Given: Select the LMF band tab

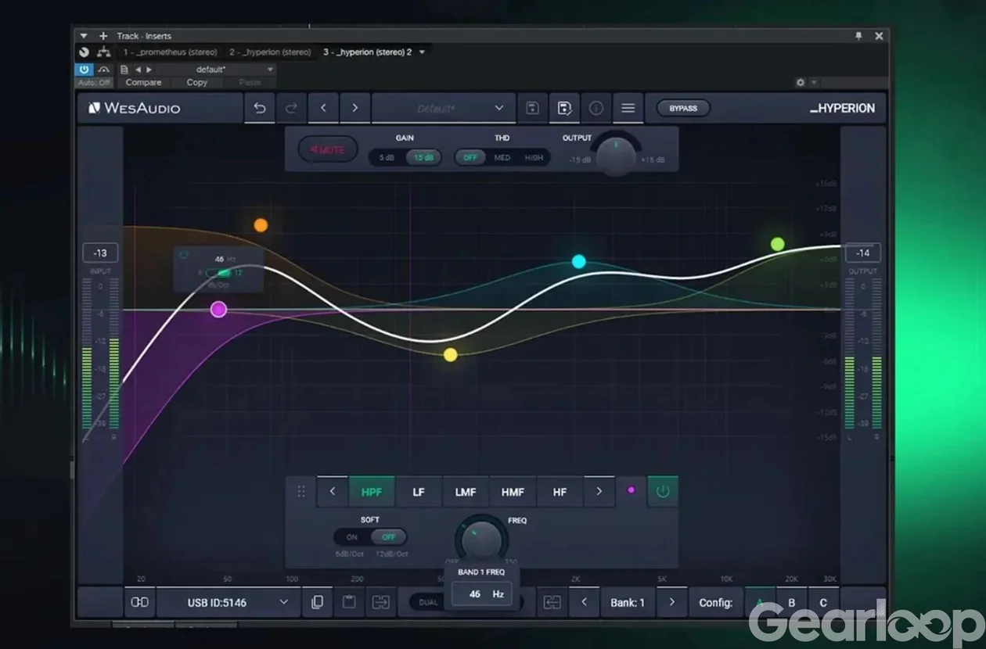Looking at the screenshot, I should [466, 492].
